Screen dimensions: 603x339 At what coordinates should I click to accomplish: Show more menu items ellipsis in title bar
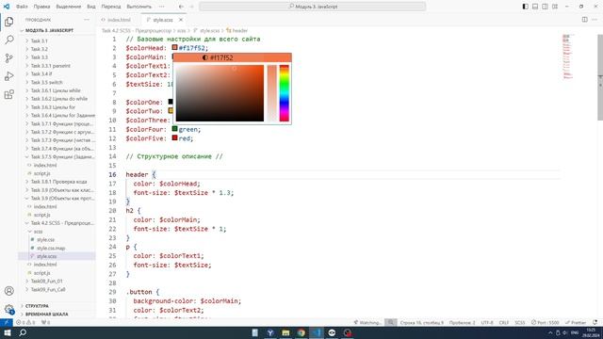[161, 7]
